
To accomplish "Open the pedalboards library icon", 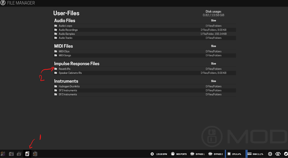I will point(11,154).
